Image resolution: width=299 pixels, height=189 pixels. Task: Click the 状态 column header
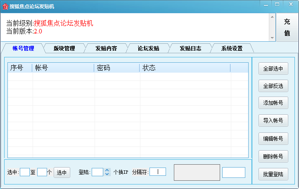pos(185,68)
